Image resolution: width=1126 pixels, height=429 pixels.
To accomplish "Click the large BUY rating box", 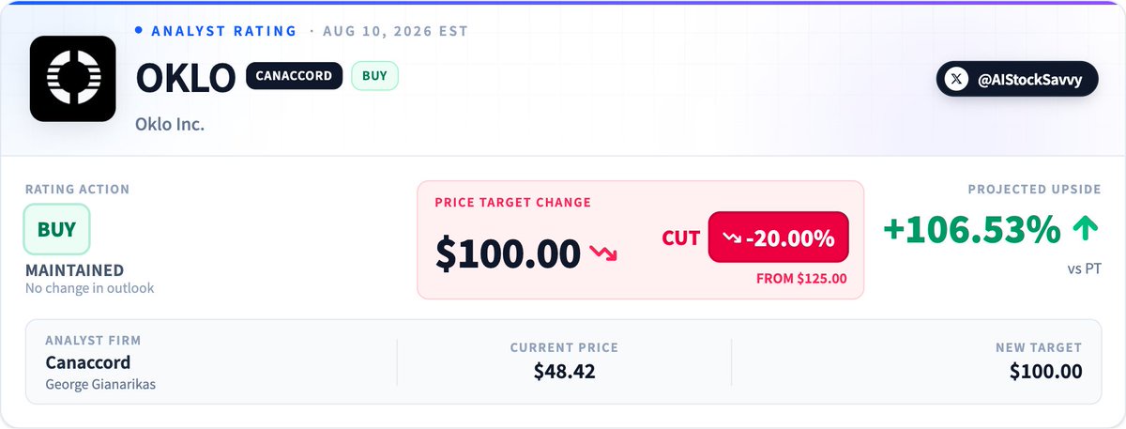I will (x=56, y=230).
